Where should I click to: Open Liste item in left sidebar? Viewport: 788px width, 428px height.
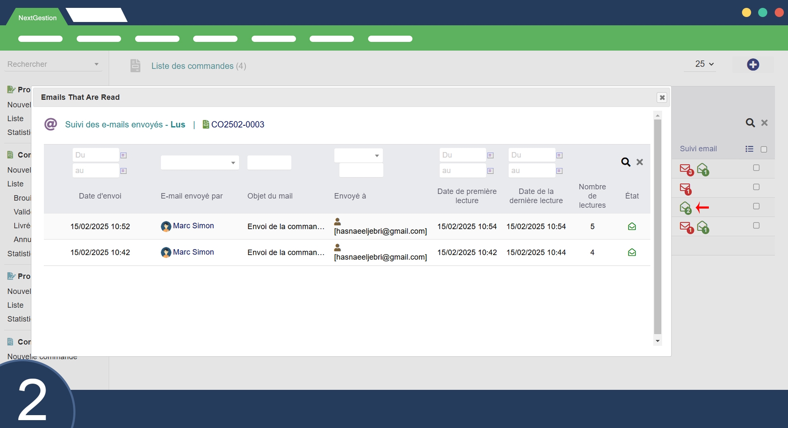click(x=15, y=119)
